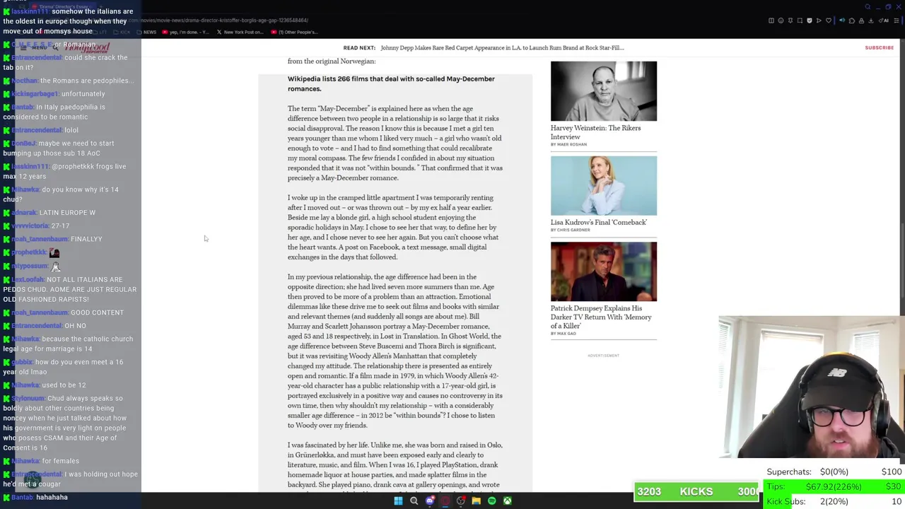Open taskbar Search
Viewport: 905px width, 509px height.
[x=414, y=501]
